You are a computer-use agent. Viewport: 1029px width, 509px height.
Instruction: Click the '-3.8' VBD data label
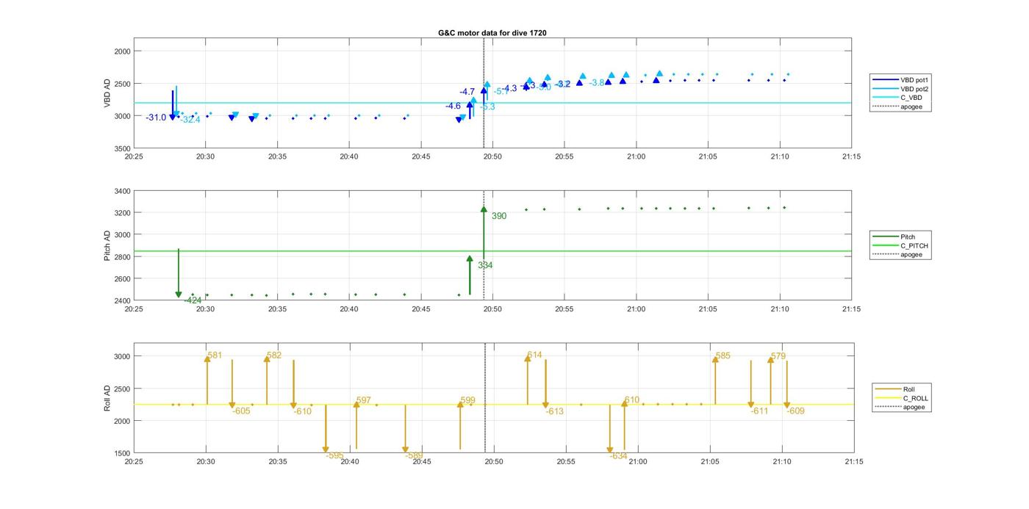pos(597,83)
